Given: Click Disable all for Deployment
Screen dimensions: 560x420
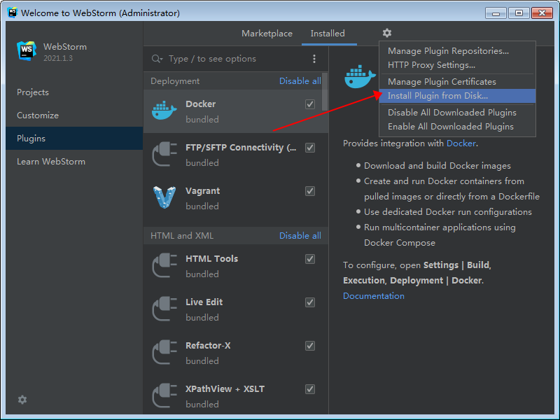Looking at the screenshot, I should coord(300,81).
